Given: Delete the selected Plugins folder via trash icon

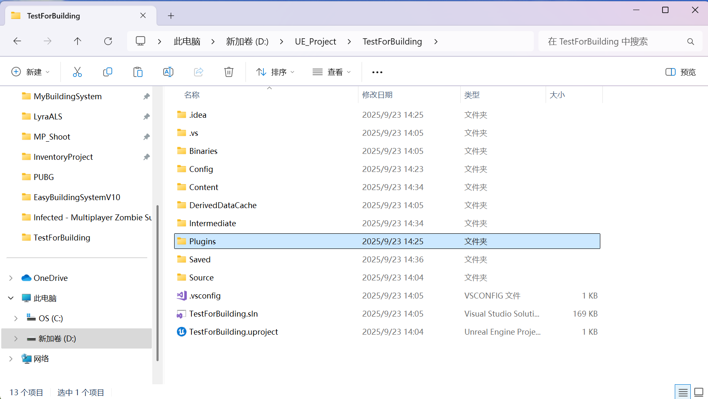Looking at the screenshot, I should tap(229, 71).
